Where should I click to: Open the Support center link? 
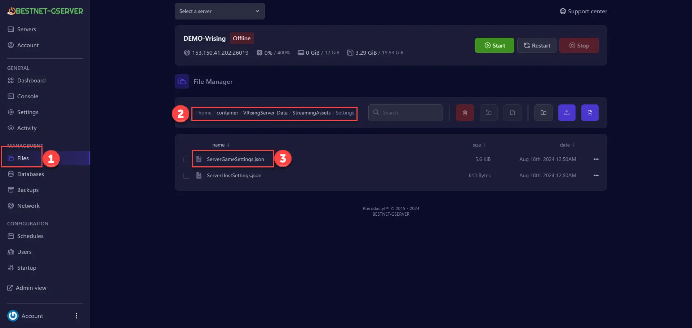583,11
